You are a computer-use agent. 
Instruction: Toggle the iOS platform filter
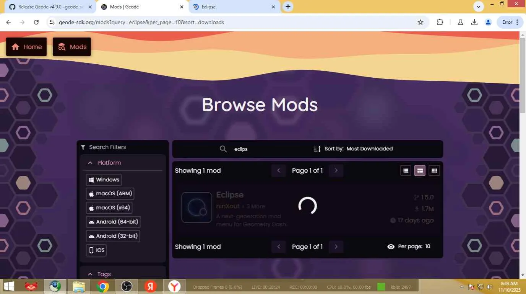96,250
